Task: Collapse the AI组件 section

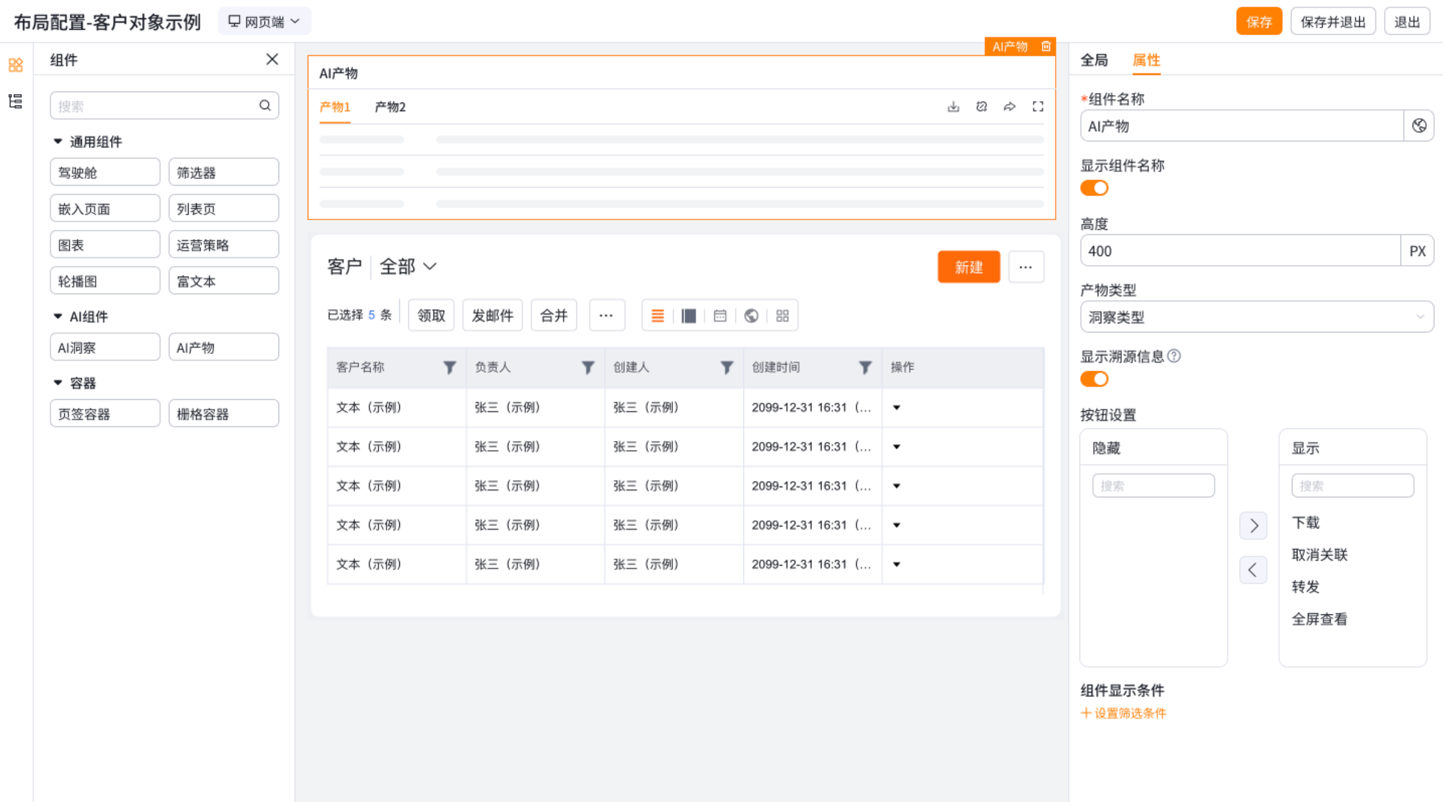Action: tap(58, 316)
